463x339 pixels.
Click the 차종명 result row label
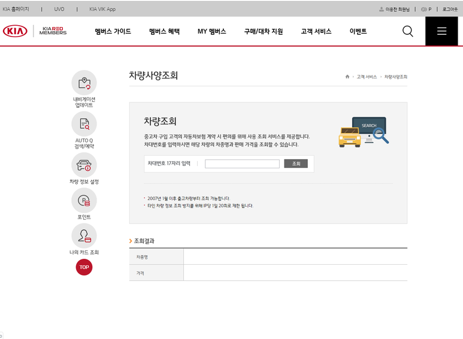(142, 257)
